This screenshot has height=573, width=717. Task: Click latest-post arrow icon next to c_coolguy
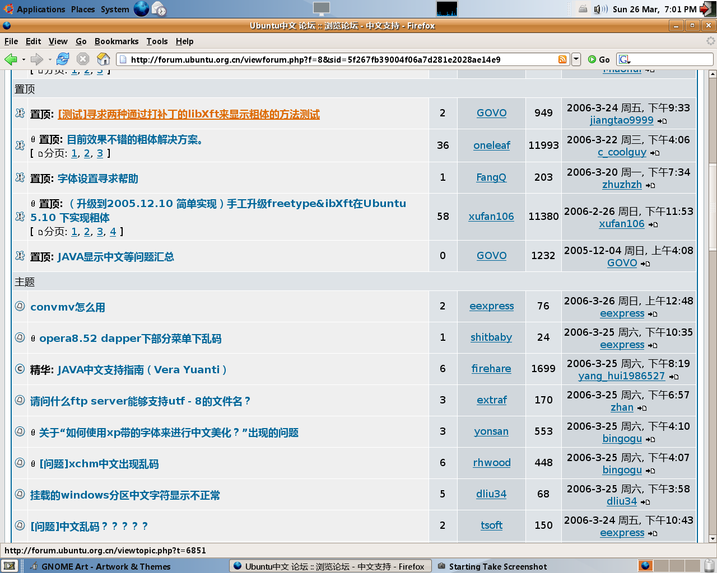(x=655, y=153)
